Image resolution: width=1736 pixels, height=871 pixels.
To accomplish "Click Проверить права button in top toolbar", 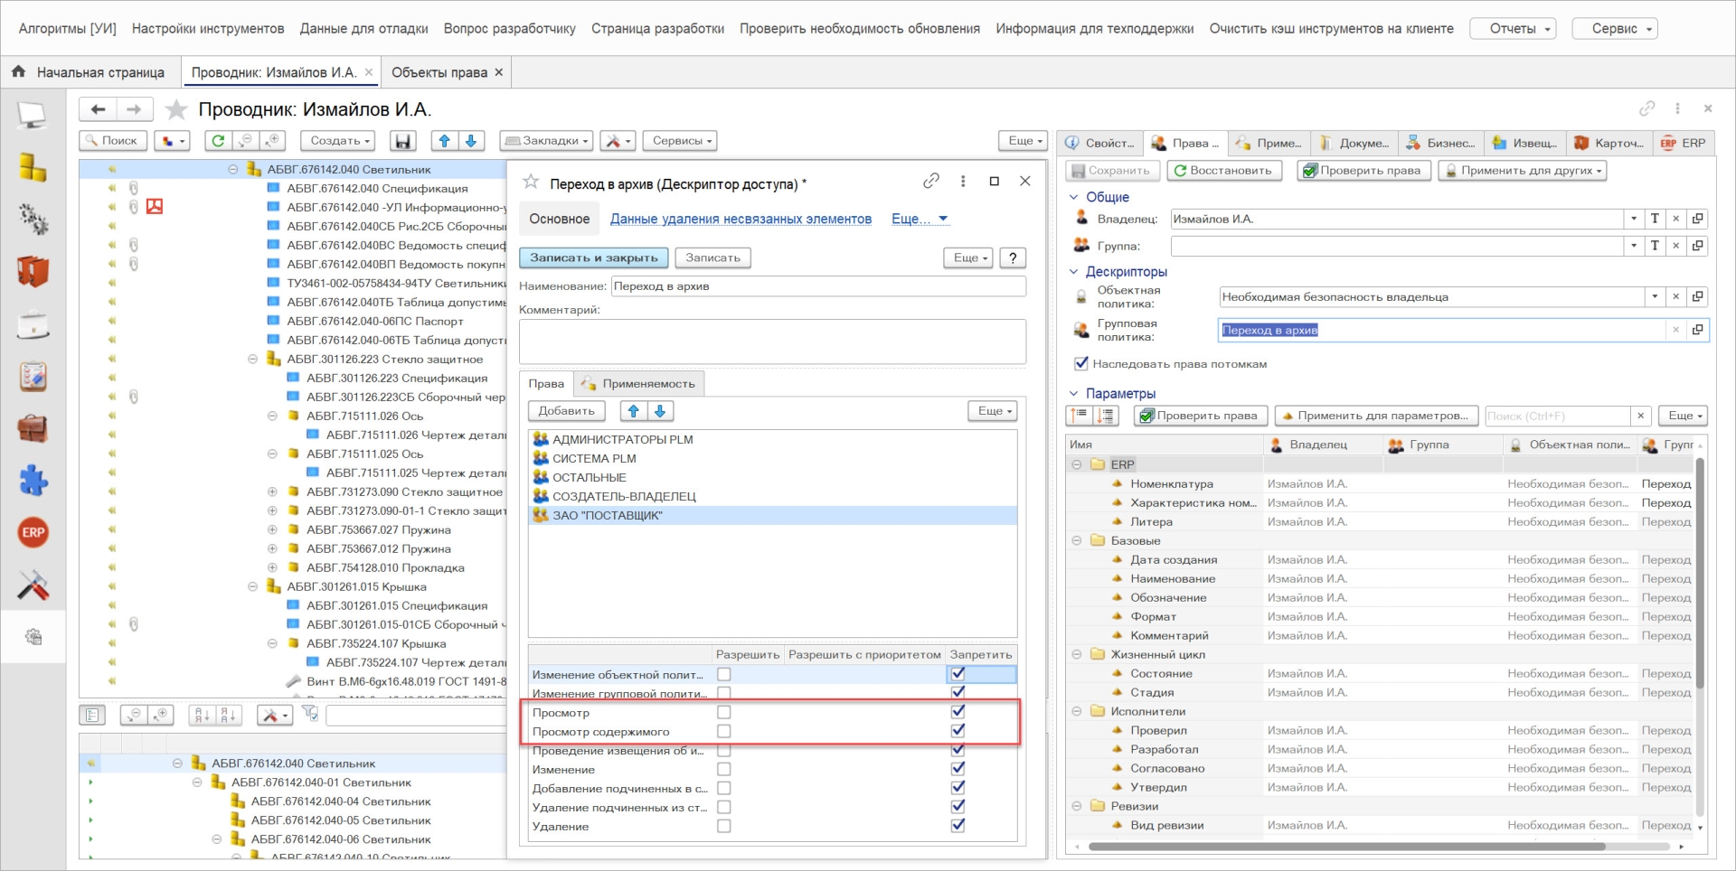I will click(1363, 171).
